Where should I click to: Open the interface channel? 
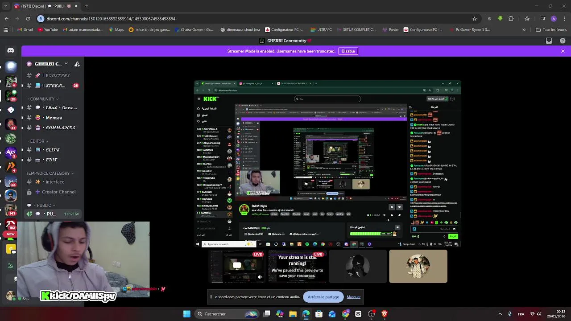(x=53, y=182)
